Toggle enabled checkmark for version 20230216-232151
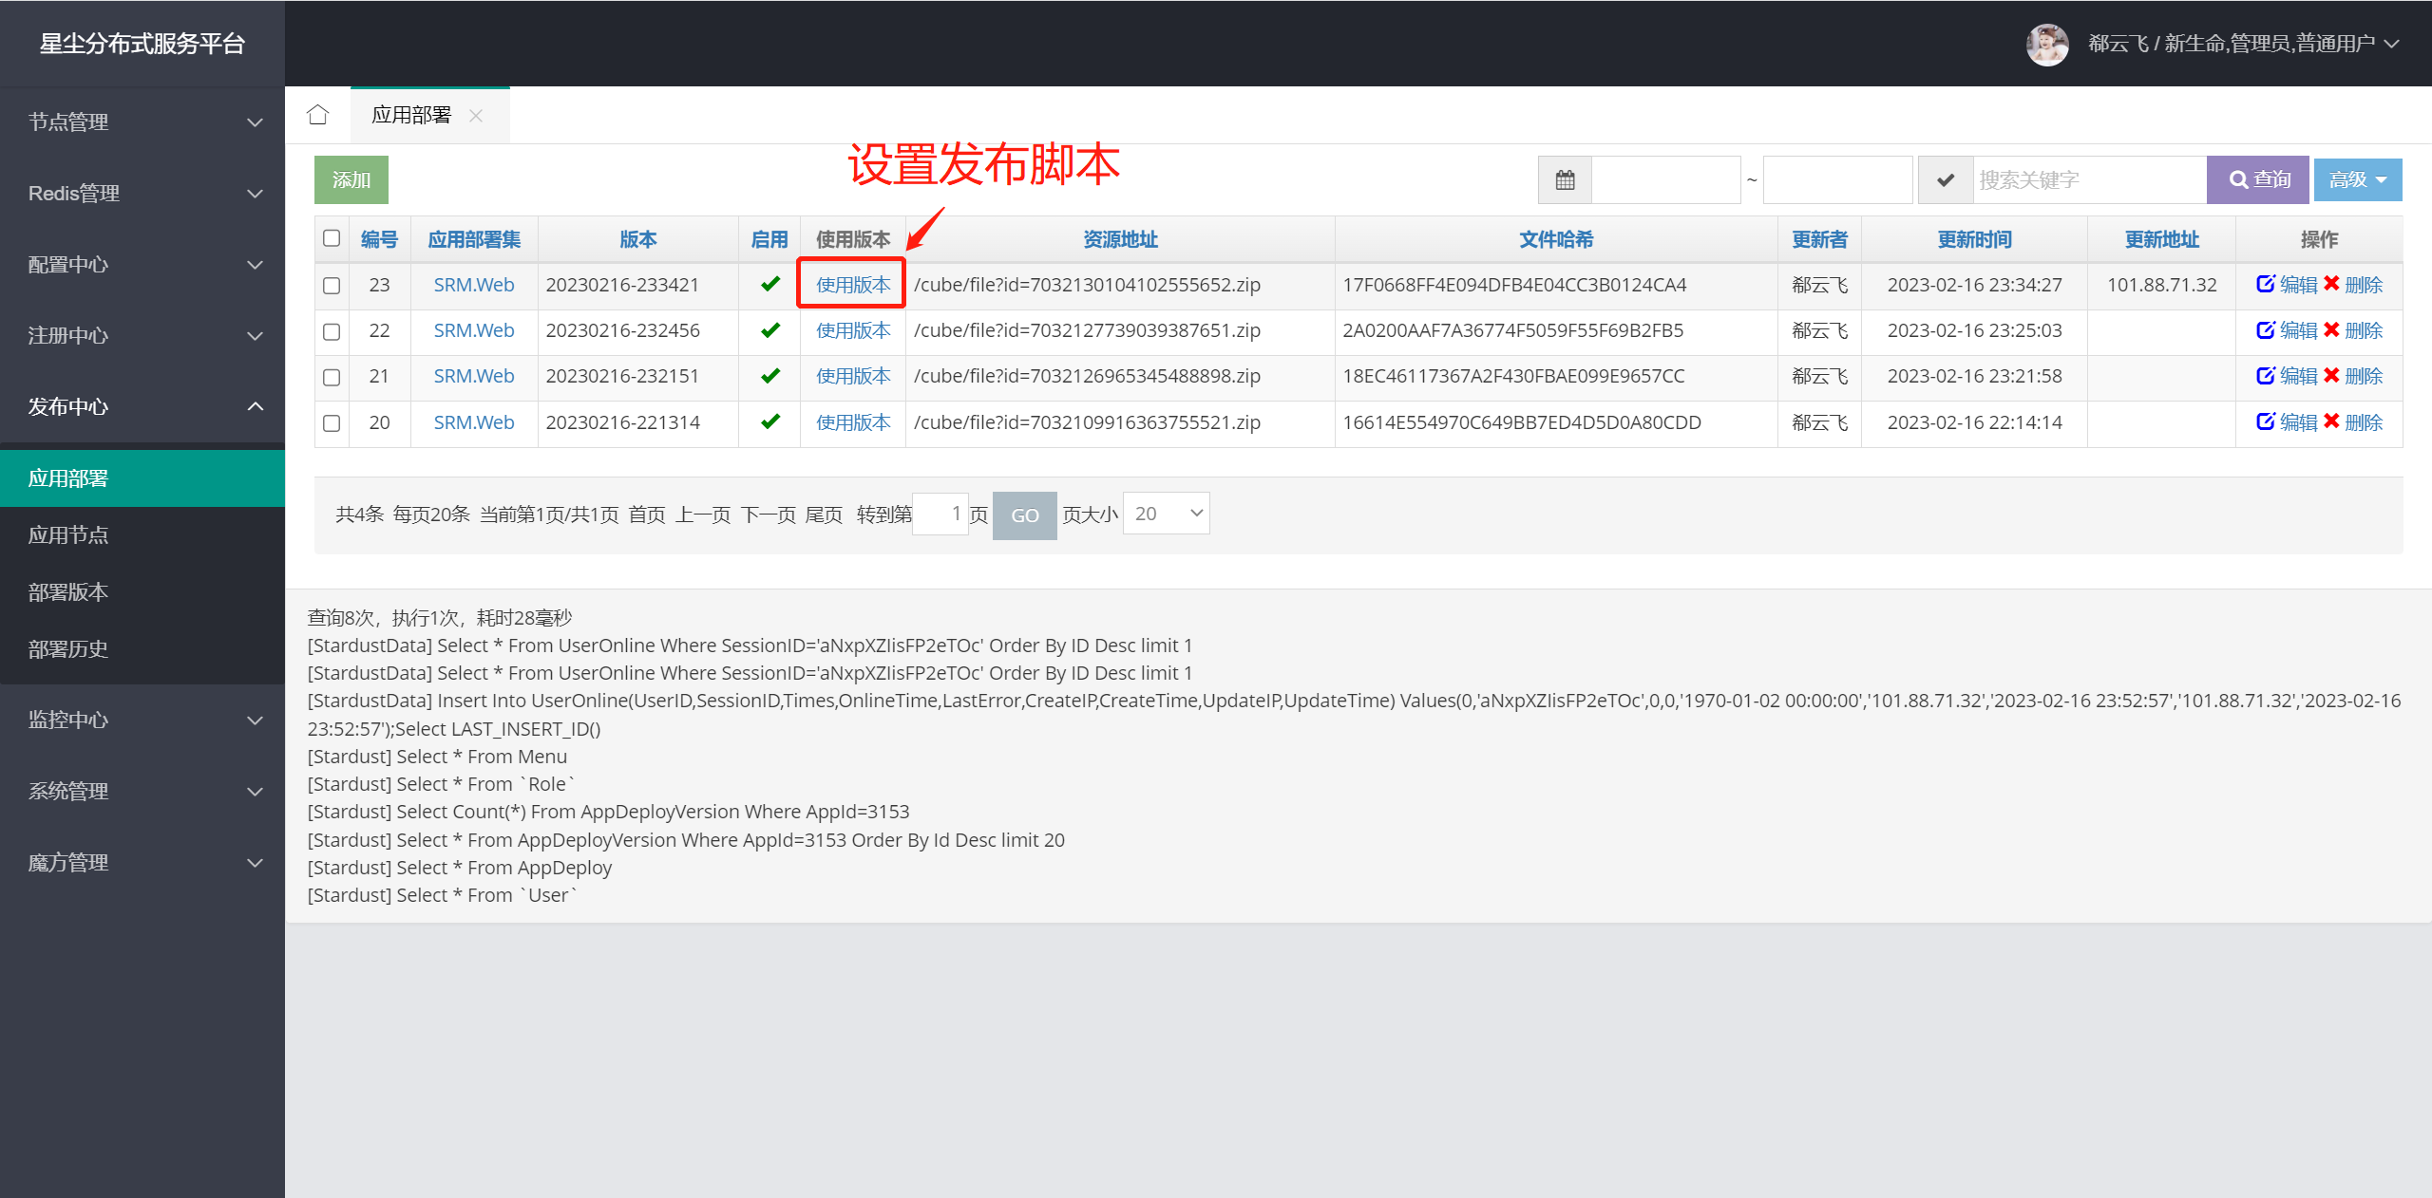 click(770, 376)
